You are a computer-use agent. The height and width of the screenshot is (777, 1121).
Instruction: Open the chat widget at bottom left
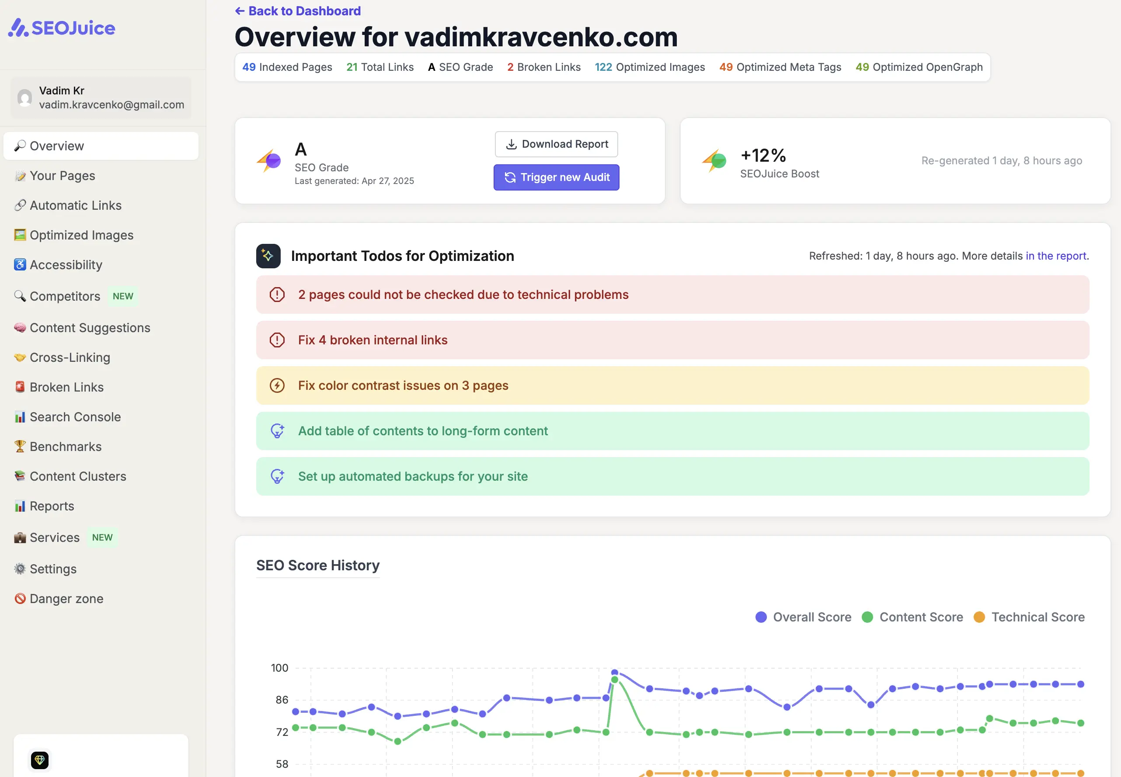(40, 760)
